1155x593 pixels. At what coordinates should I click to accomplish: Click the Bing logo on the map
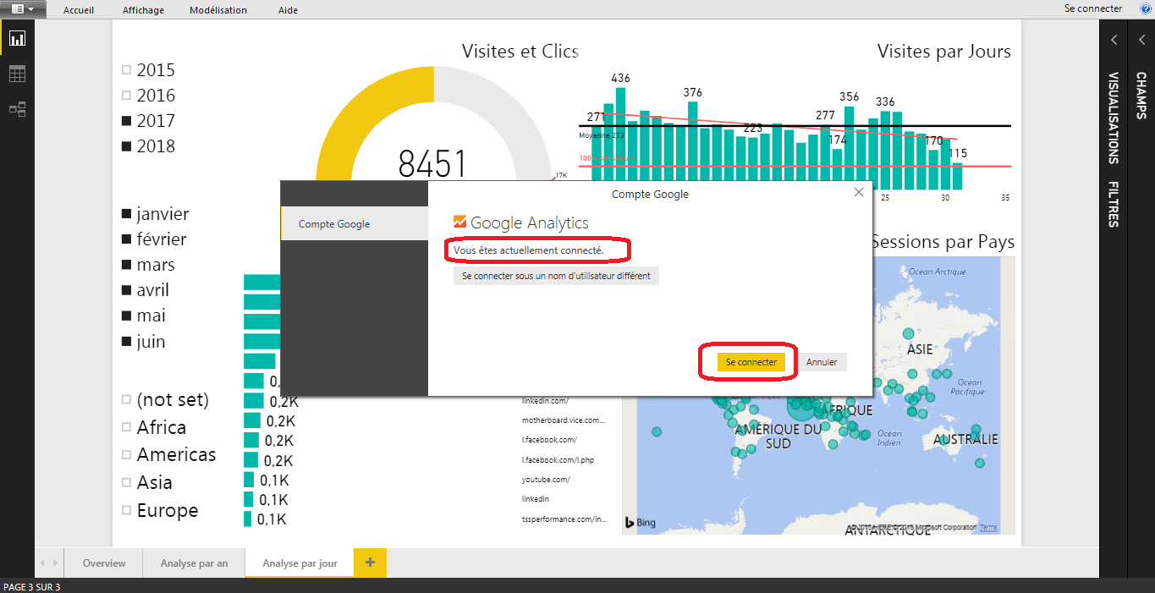641,523
